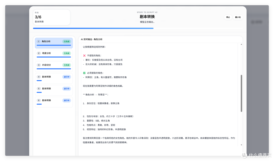Click the output panel vertical scrollbar thumb
Screen dimensions: 274x161
click(241, 93)
